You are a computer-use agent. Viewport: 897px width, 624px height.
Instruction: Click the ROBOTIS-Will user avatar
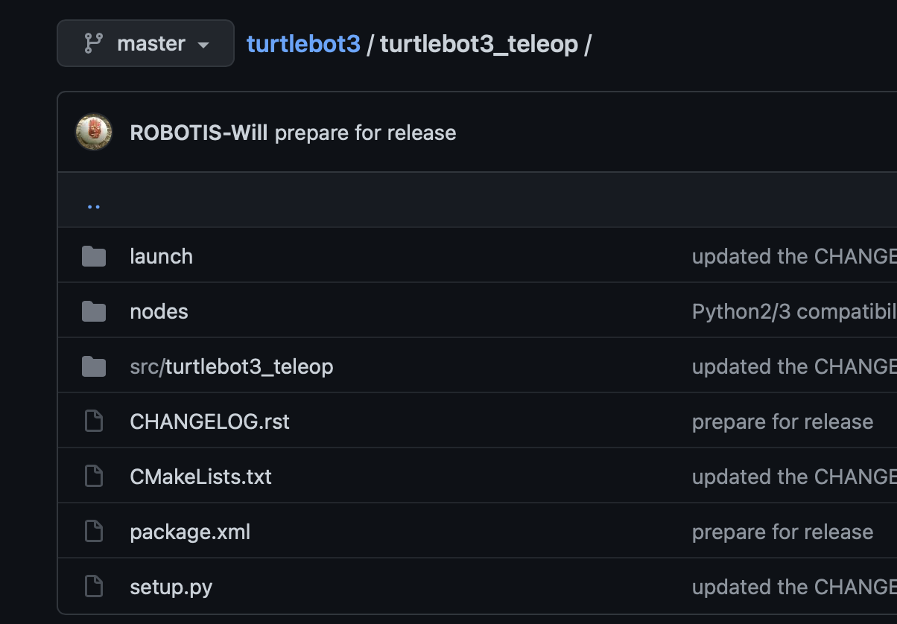94,133
